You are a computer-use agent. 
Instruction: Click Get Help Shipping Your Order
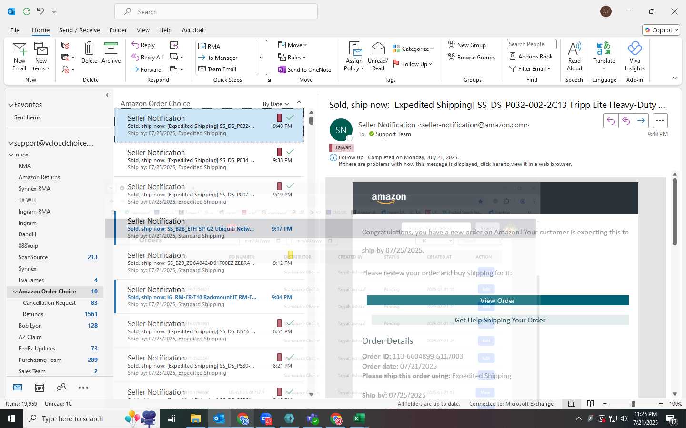point(500,320)
